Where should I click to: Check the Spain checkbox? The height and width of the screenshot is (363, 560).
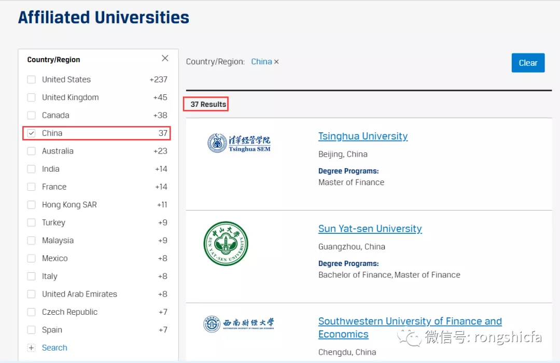32,329
